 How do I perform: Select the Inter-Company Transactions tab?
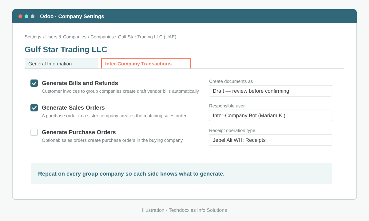coord(146,64)
